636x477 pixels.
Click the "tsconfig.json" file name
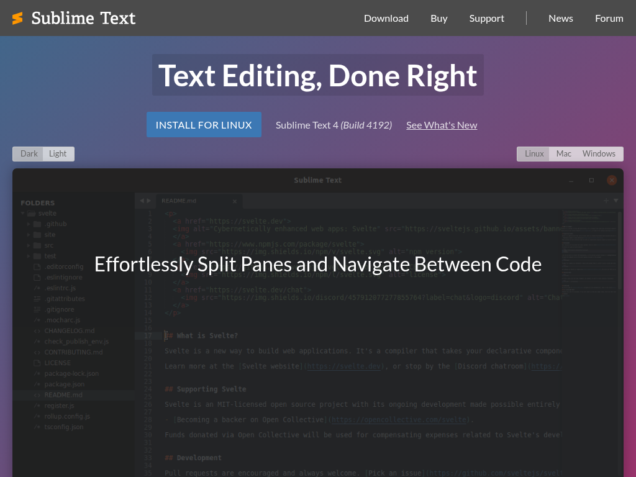coord(64,427)
